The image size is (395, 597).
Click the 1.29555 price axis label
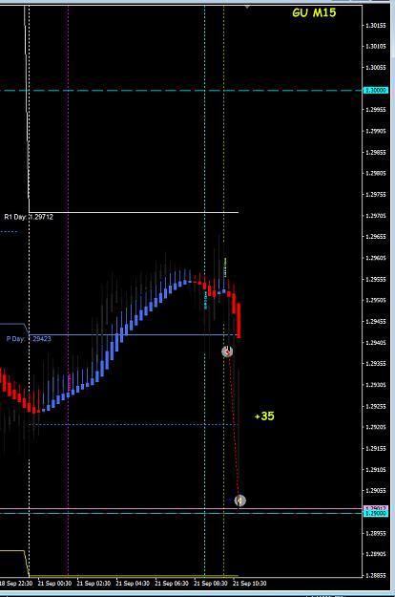[x=376, y=280]
